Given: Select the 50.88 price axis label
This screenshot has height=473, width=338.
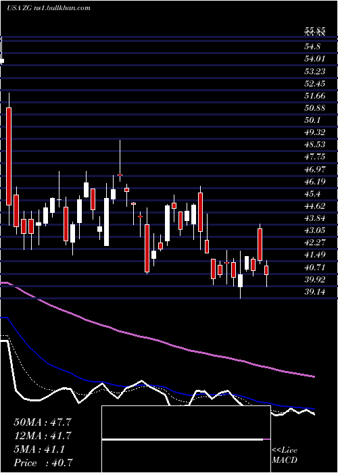Looking at the screenshot, I should (x=315, y=108).
